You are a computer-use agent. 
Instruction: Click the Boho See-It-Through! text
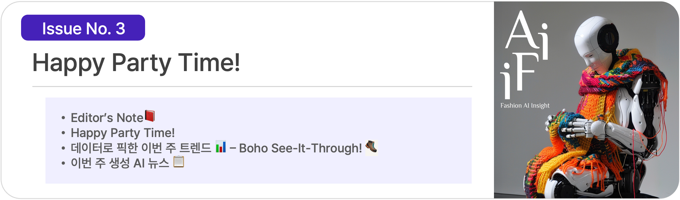[300, 148]
